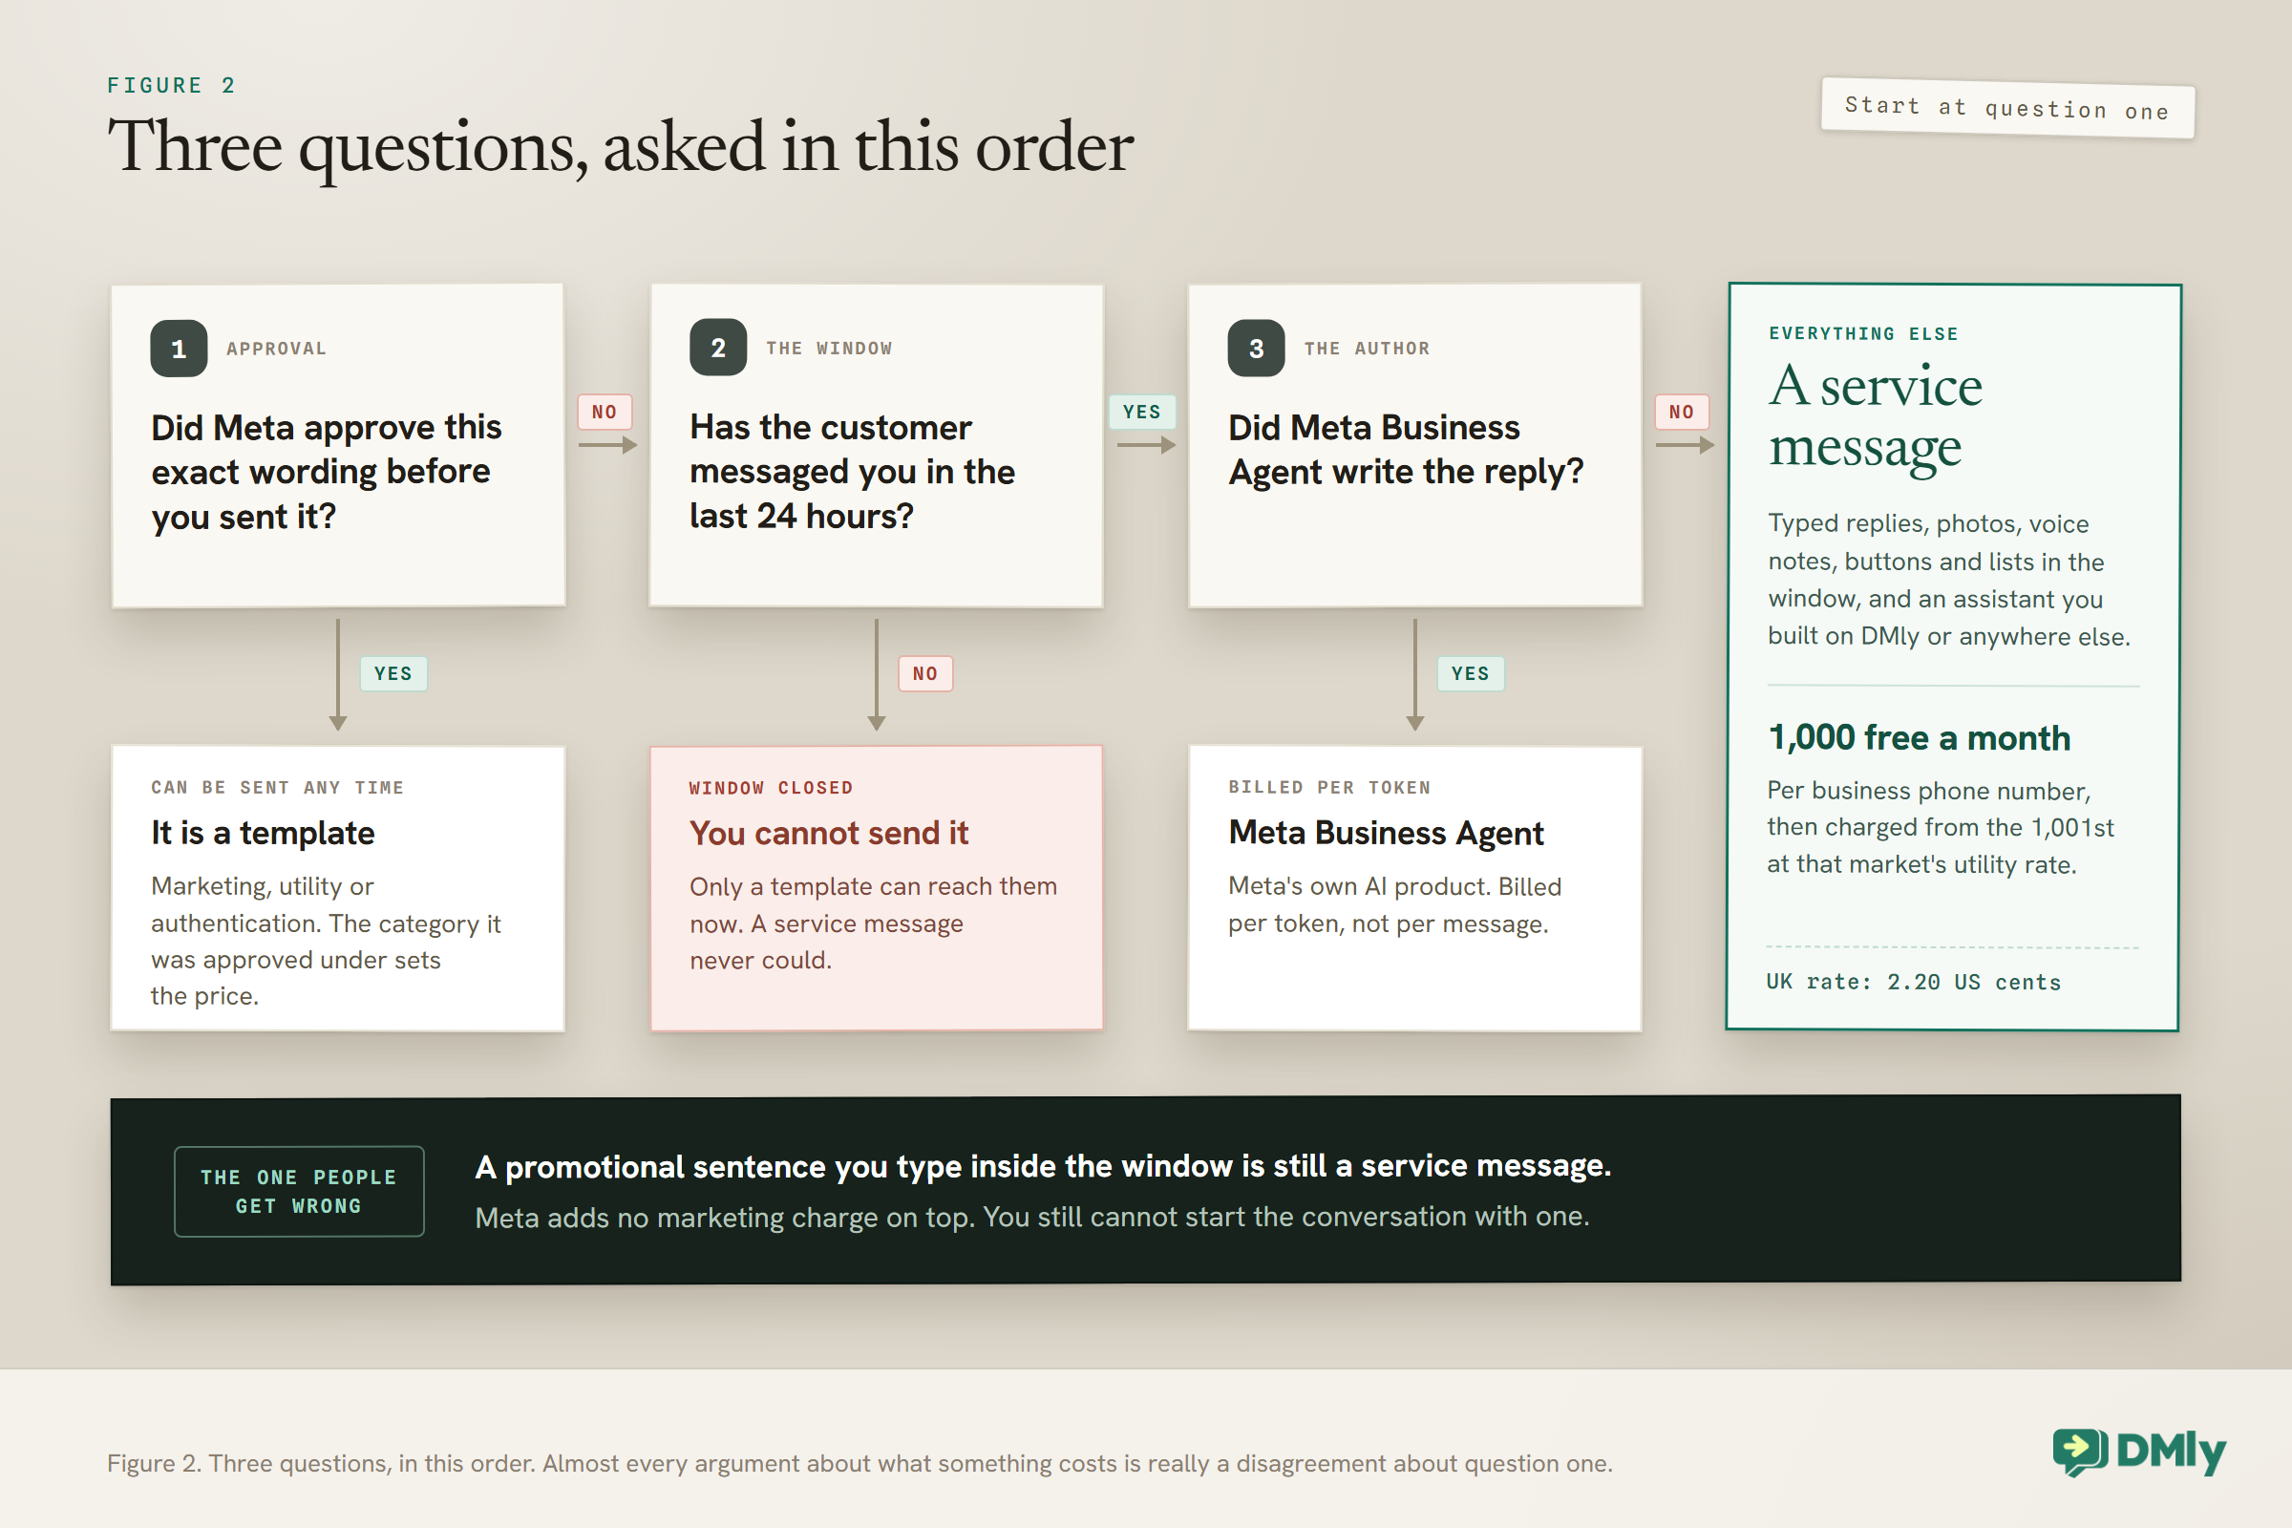Click the 'You cannot send it' heading
The image size is (2292, 1528).
click(x=828, y=833)
